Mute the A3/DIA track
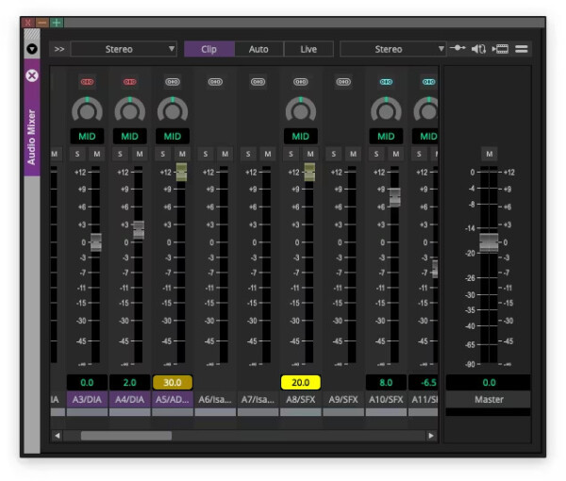Viewport: 566px width, 481px height. click(x=97, y=154)
